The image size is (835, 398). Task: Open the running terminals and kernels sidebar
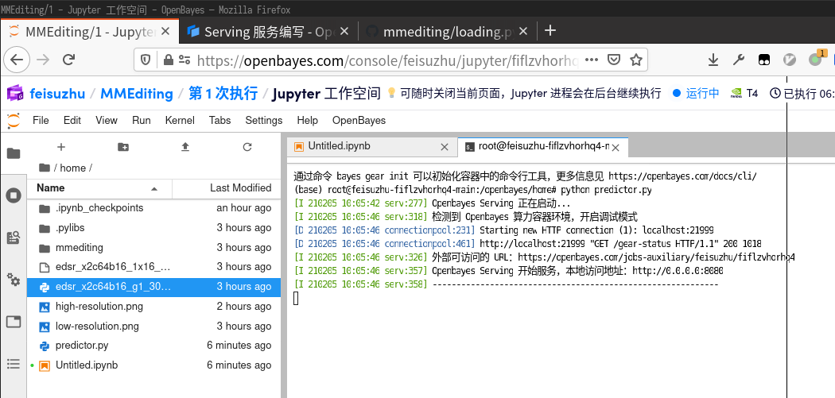click(x=14, y=195)
